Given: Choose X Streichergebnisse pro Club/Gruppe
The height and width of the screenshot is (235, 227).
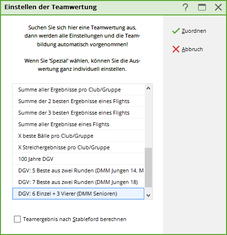Looking at the screenshot, I should coord(78,147).
